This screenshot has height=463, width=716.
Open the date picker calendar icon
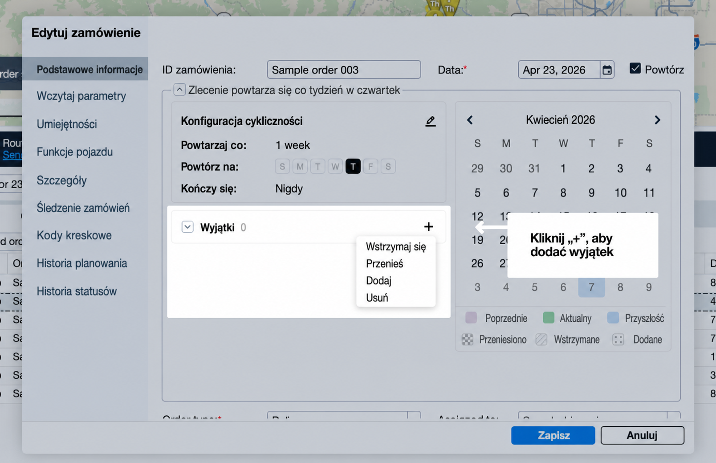pyautogui.click(x=607, y=70)
